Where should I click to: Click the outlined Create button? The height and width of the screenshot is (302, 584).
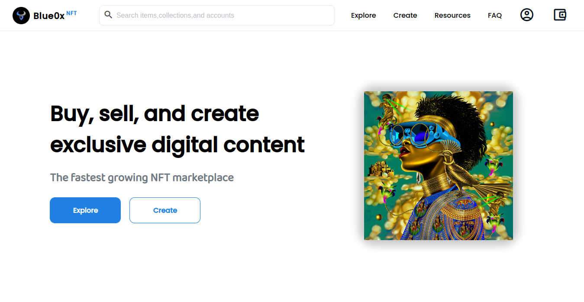(x=165, y=210)
